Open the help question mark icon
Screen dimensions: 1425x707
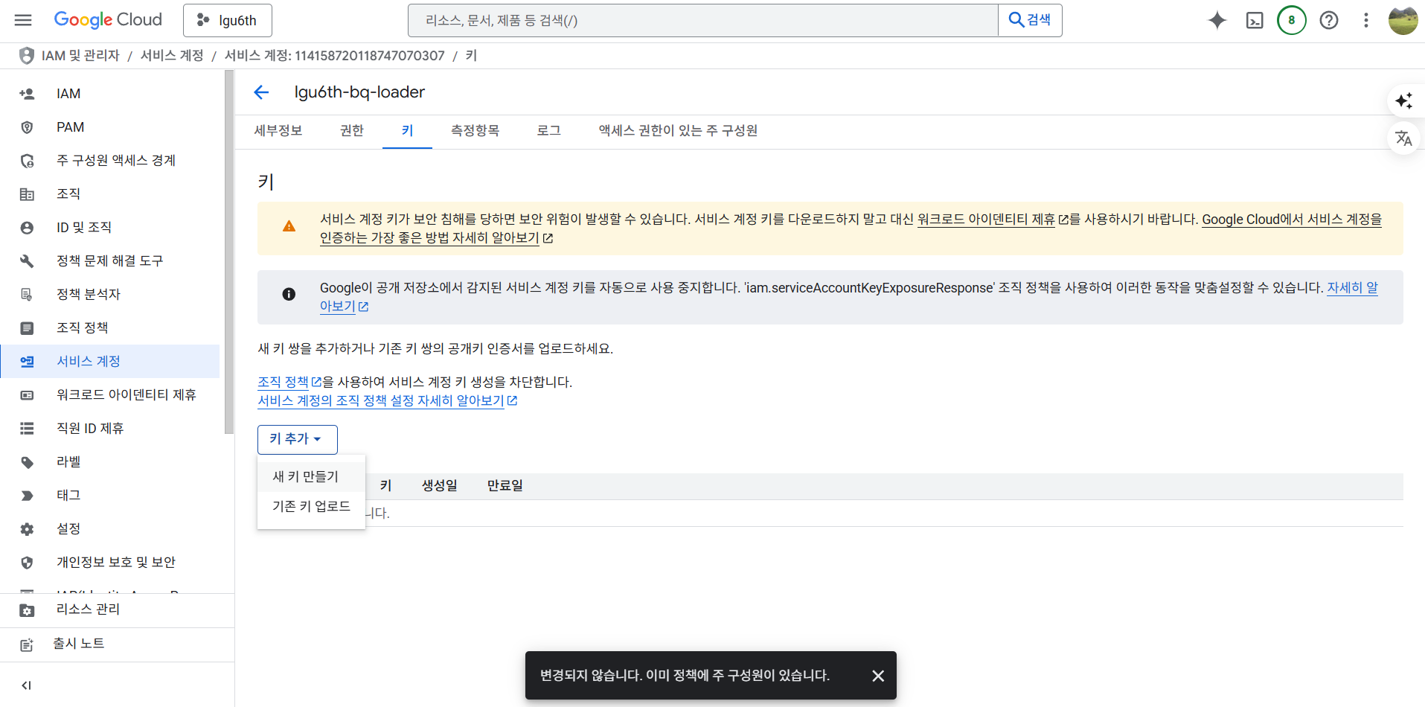(1329, 20)
